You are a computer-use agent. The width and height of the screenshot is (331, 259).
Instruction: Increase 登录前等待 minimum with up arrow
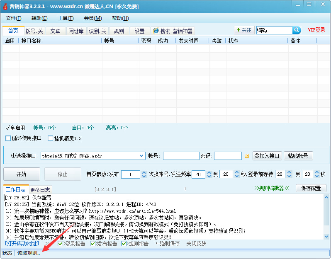click(289, 172)
